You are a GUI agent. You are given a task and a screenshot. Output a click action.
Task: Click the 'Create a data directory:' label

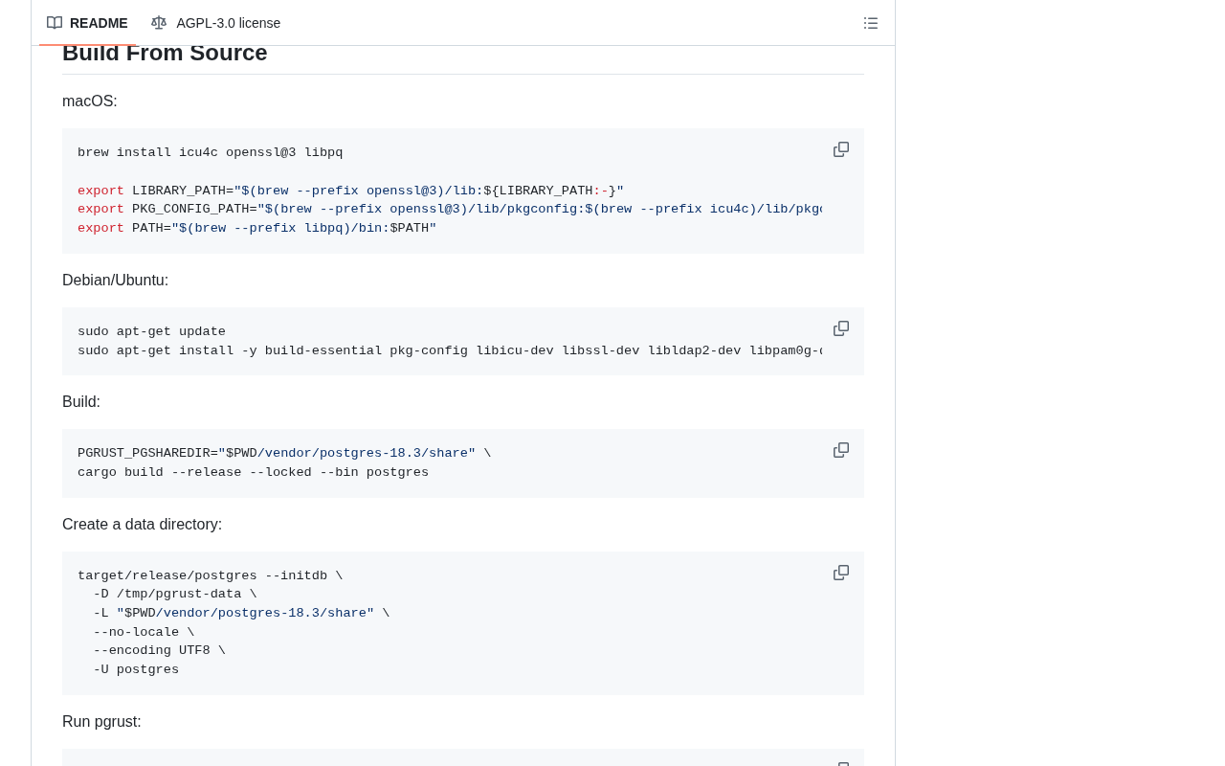142,525
